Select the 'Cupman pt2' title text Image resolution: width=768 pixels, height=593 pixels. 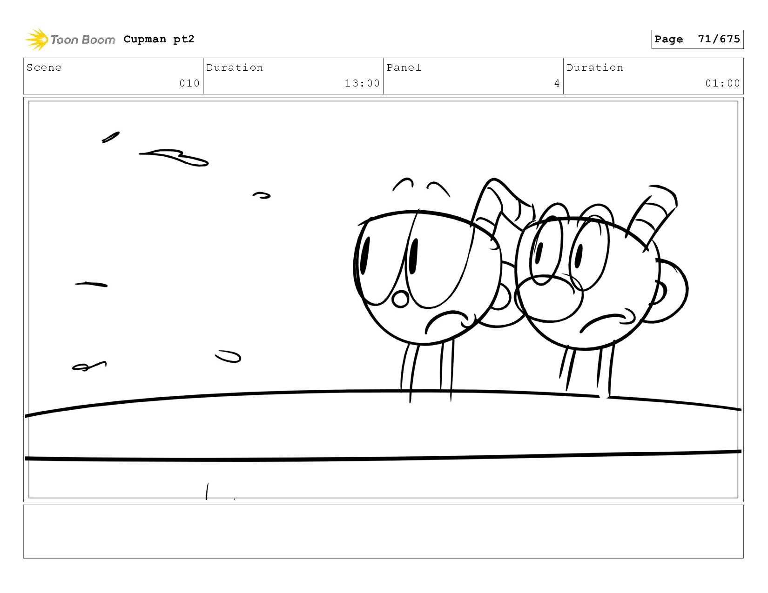tap(159, 39)
